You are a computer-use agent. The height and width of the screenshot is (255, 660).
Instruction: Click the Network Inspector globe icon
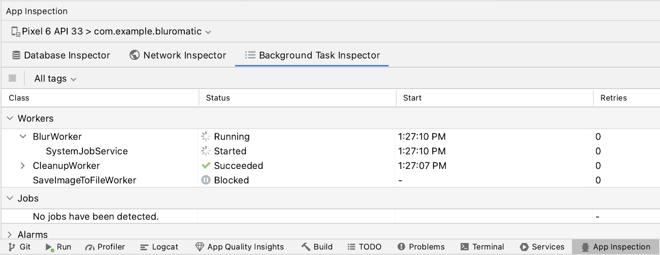click(134, 55)
